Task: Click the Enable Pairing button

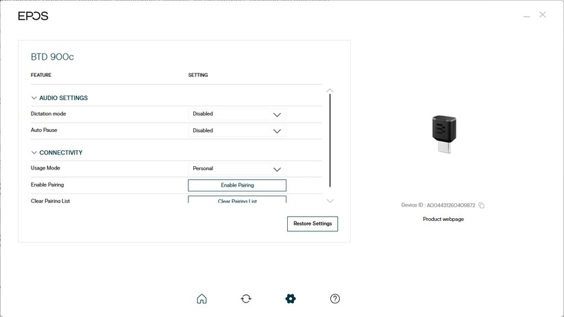Action: (x=237, y=185)
